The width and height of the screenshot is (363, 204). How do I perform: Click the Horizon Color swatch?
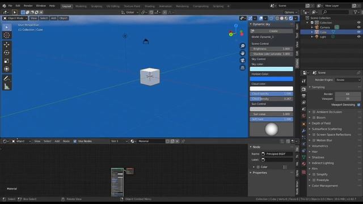click(271, 79)
